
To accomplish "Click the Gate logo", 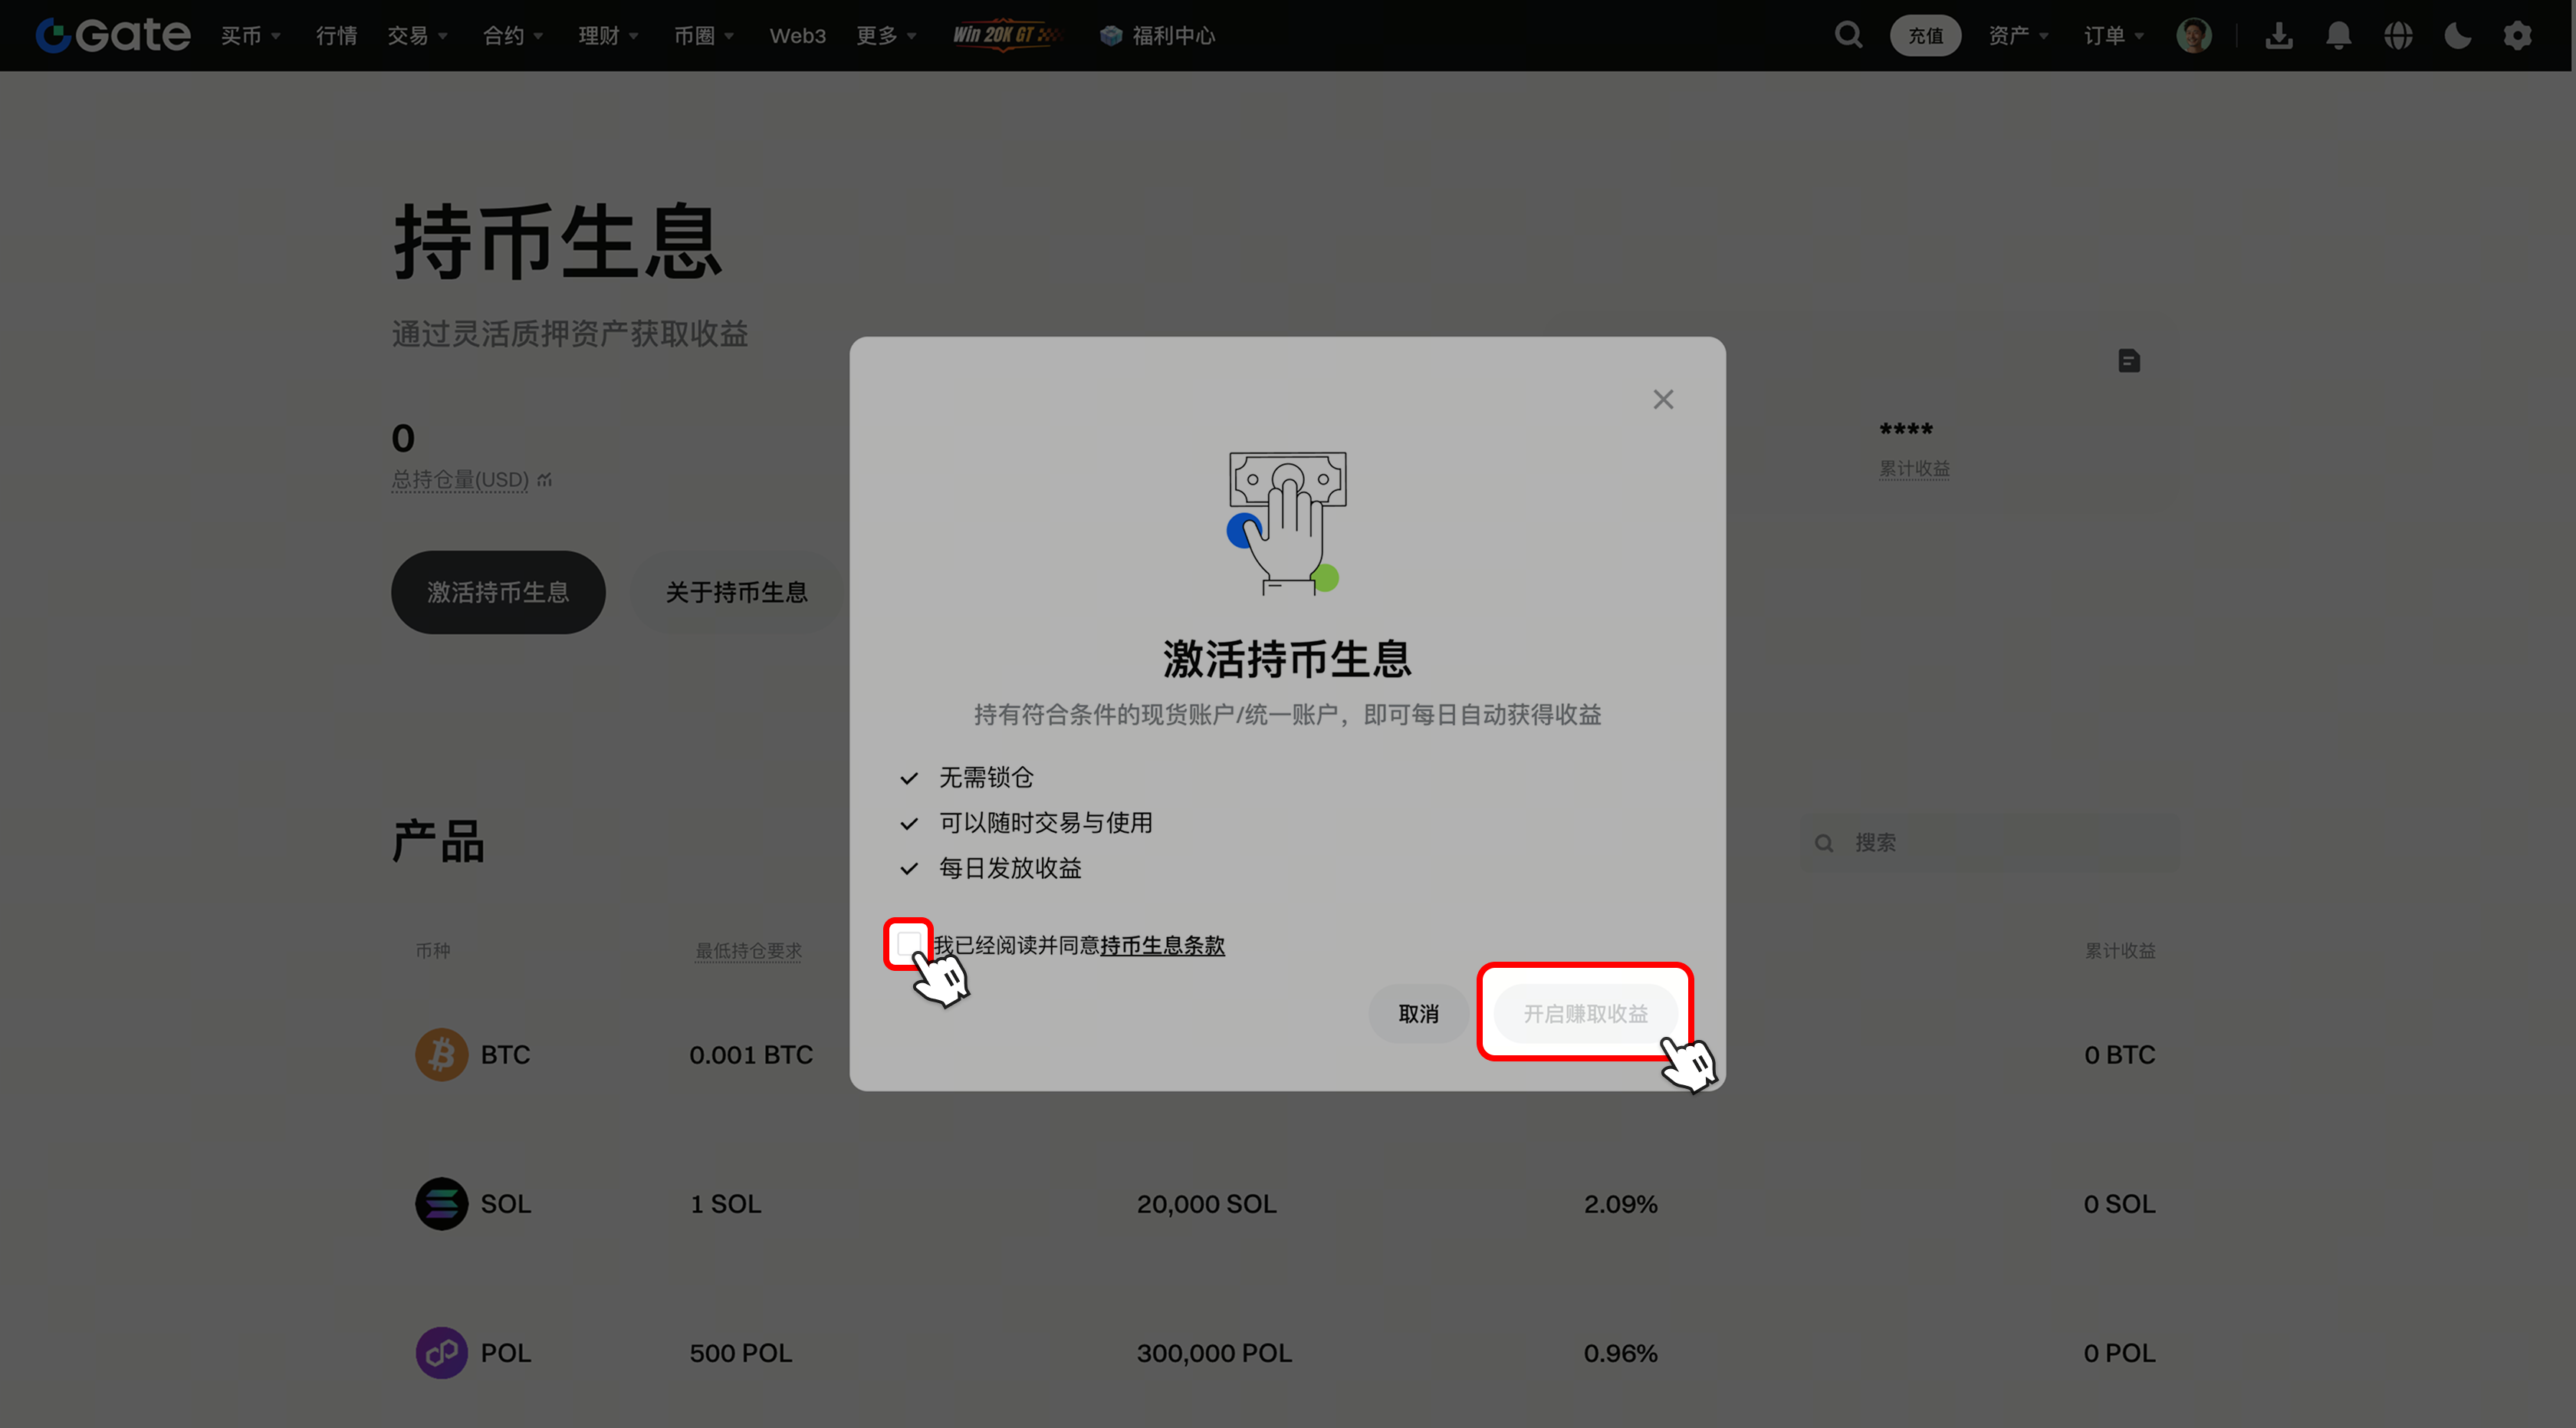I will (113, 35).
